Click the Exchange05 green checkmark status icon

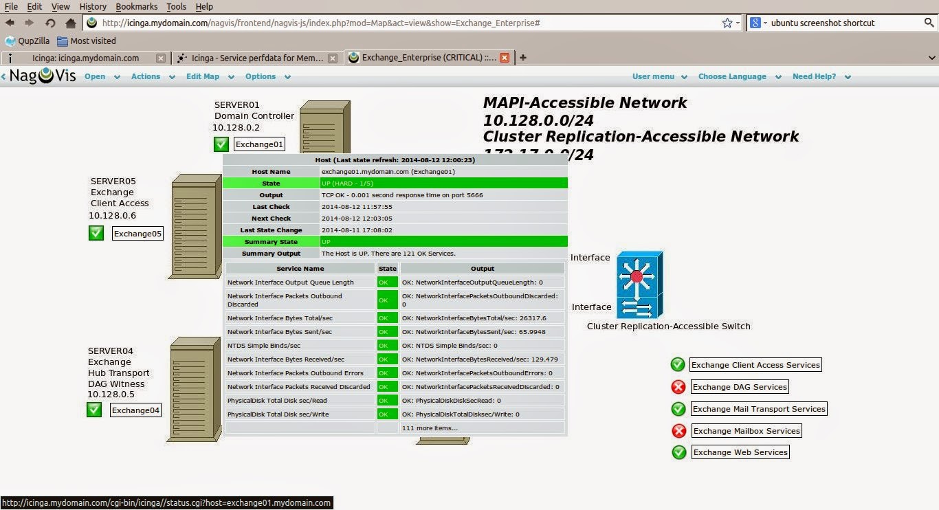point(96,233)
